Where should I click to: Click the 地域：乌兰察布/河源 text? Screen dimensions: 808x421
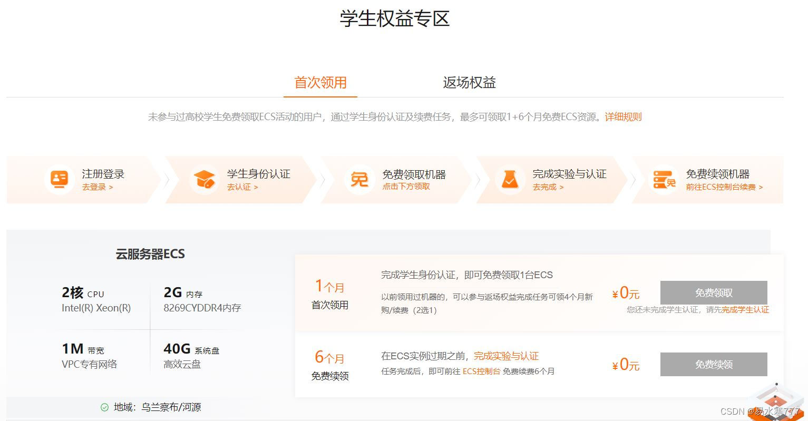coord(157,407)
